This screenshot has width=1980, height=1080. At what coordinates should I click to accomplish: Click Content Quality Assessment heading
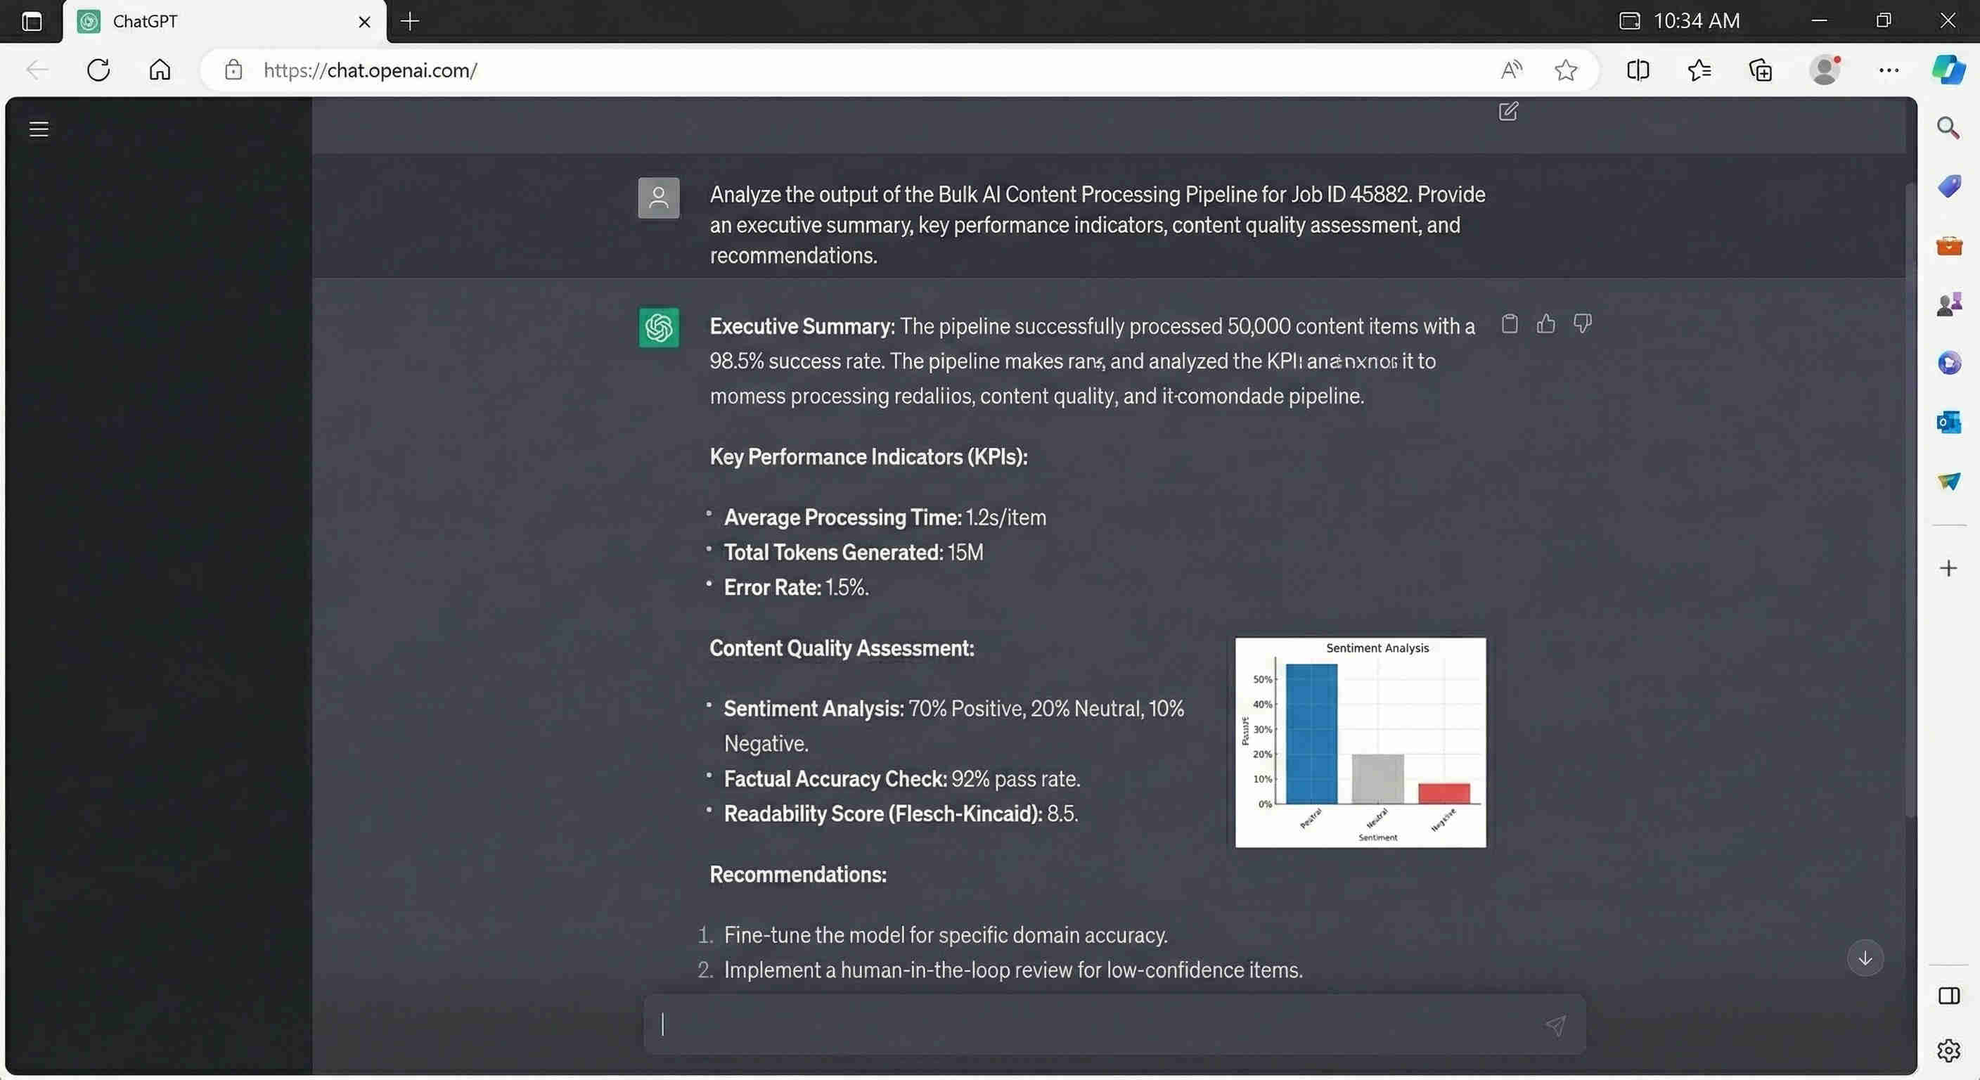point(842,648)
